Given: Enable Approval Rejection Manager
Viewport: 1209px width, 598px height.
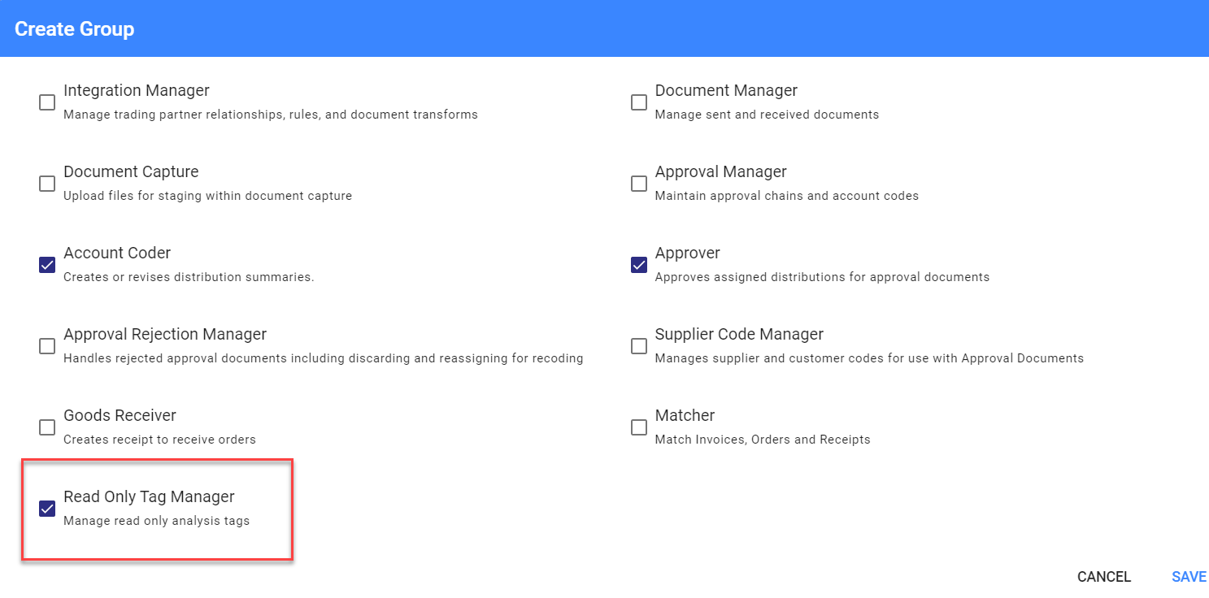Looking at the screenshot, I should (x=46, y=346).
